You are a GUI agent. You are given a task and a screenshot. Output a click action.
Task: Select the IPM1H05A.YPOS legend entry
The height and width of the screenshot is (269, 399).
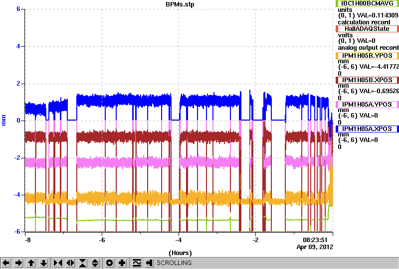(x=367, y=105)
